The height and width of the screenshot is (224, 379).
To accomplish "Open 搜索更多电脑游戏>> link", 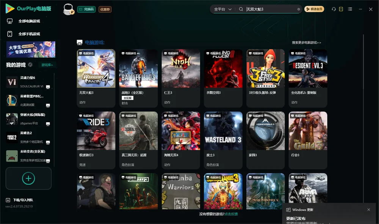I will click(x=306, y=42).
